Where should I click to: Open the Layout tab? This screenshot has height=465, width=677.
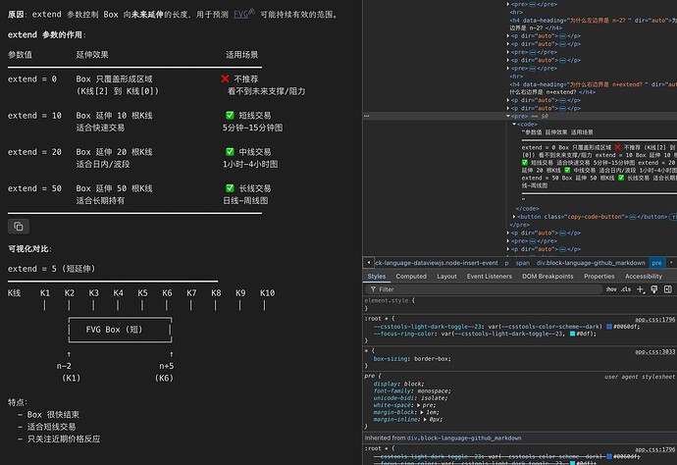point(446,277)
